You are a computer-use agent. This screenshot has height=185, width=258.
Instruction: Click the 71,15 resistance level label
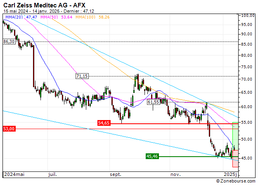82,76
